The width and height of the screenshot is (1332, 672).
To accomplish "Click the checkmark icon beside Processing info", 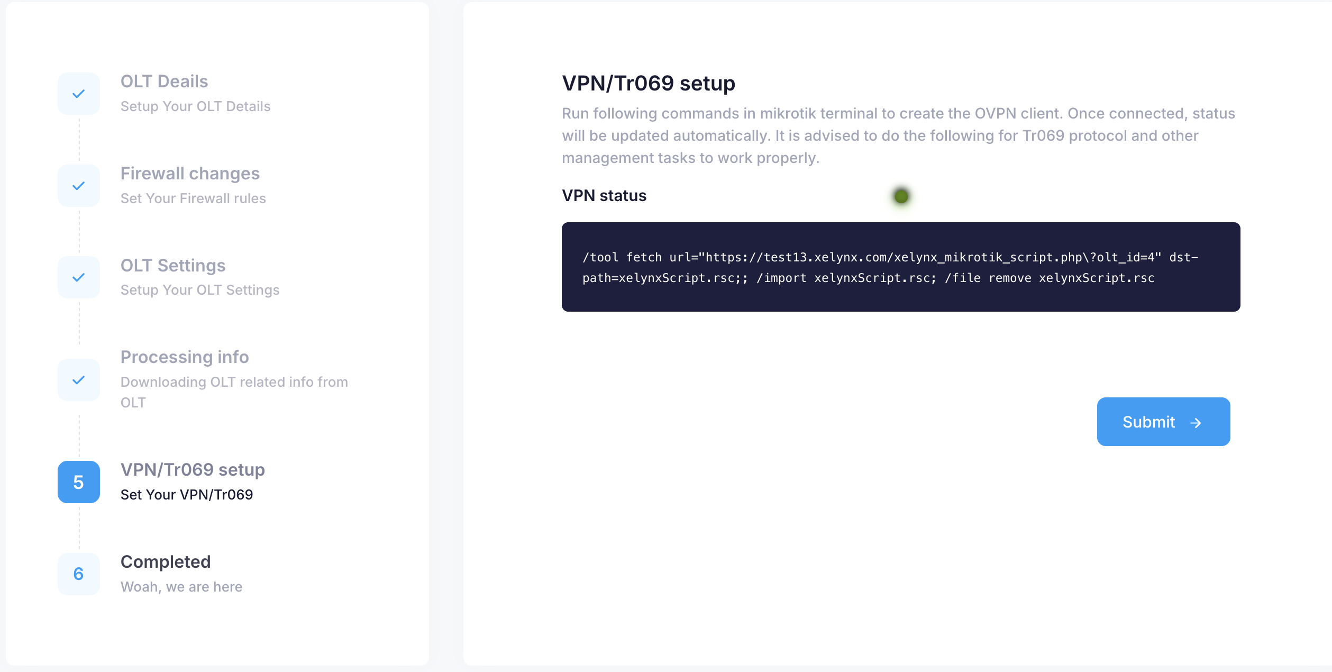I will point(79,380).
